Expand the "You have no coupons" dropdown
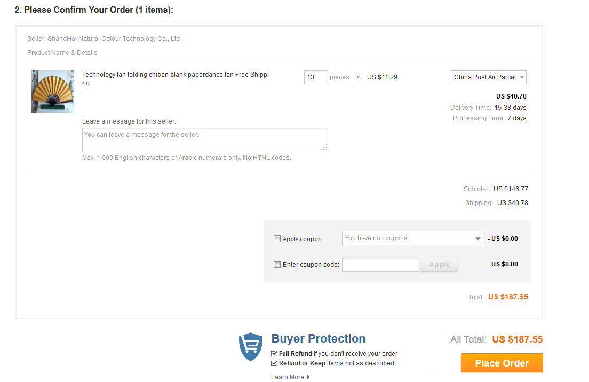This screenshot has height=382, width=589. click(x=412, y=238)
